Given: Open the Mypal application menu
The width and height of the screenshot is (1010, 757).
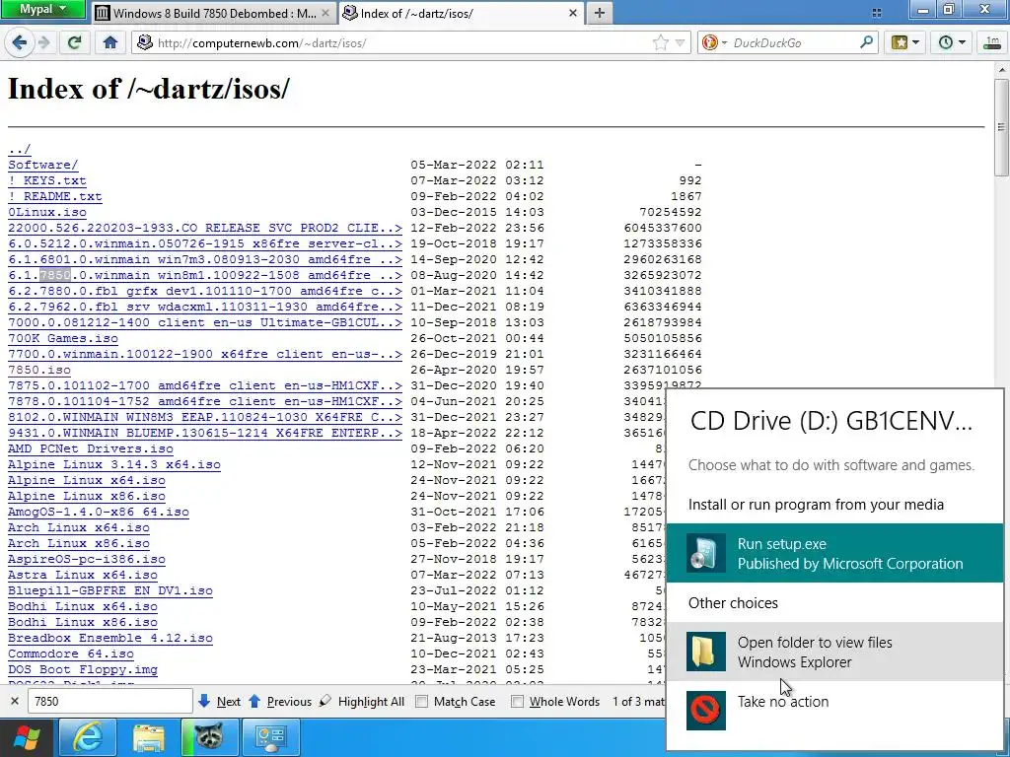Looking at the screenshot, I should pos(43,9).
